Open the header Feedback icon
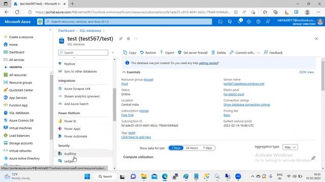The image size is (325, 182). (x=268, y=21)
